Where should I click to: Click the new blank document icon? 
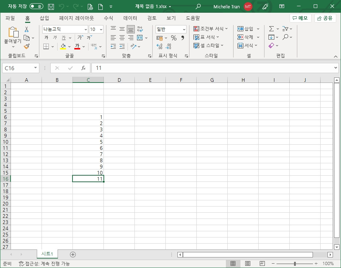101,7
